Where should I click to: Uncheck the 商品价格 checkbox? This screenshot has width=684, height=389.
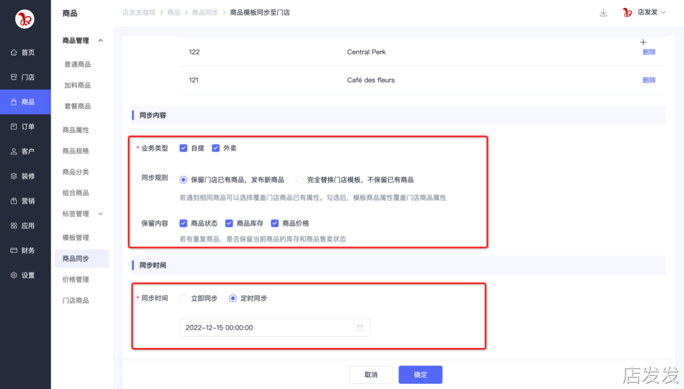275,223
